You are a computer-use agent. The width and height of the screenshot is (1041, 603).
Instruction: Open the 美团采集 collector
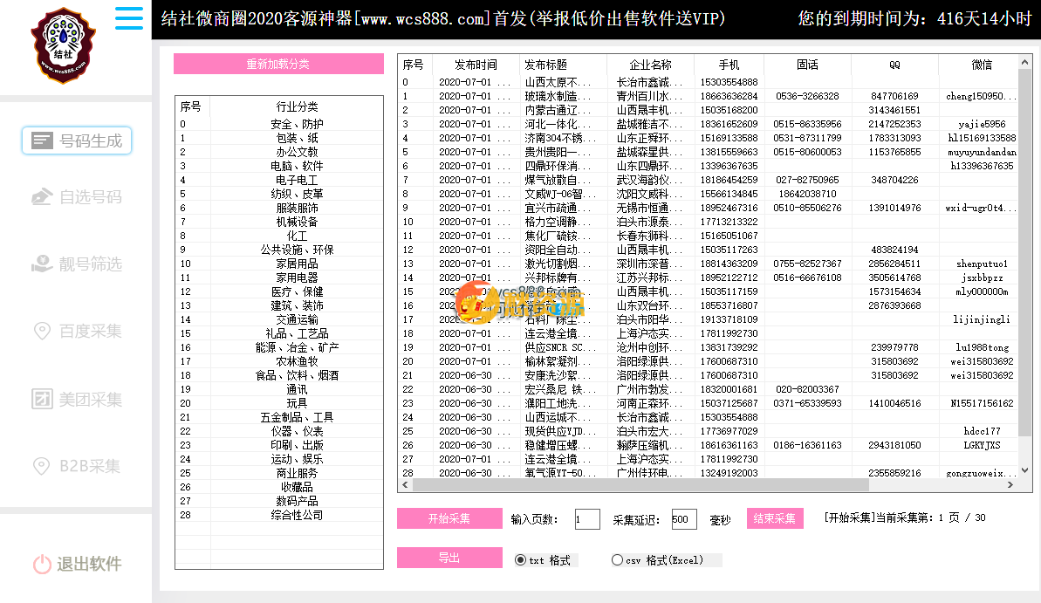[x=76, y=399]
